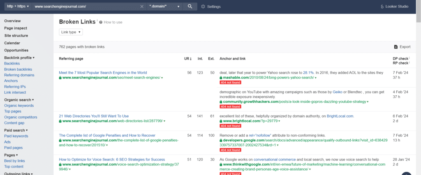Screen dimensions: 421x175
Task: Go to Backlinks report
Action: coord(12,64)
